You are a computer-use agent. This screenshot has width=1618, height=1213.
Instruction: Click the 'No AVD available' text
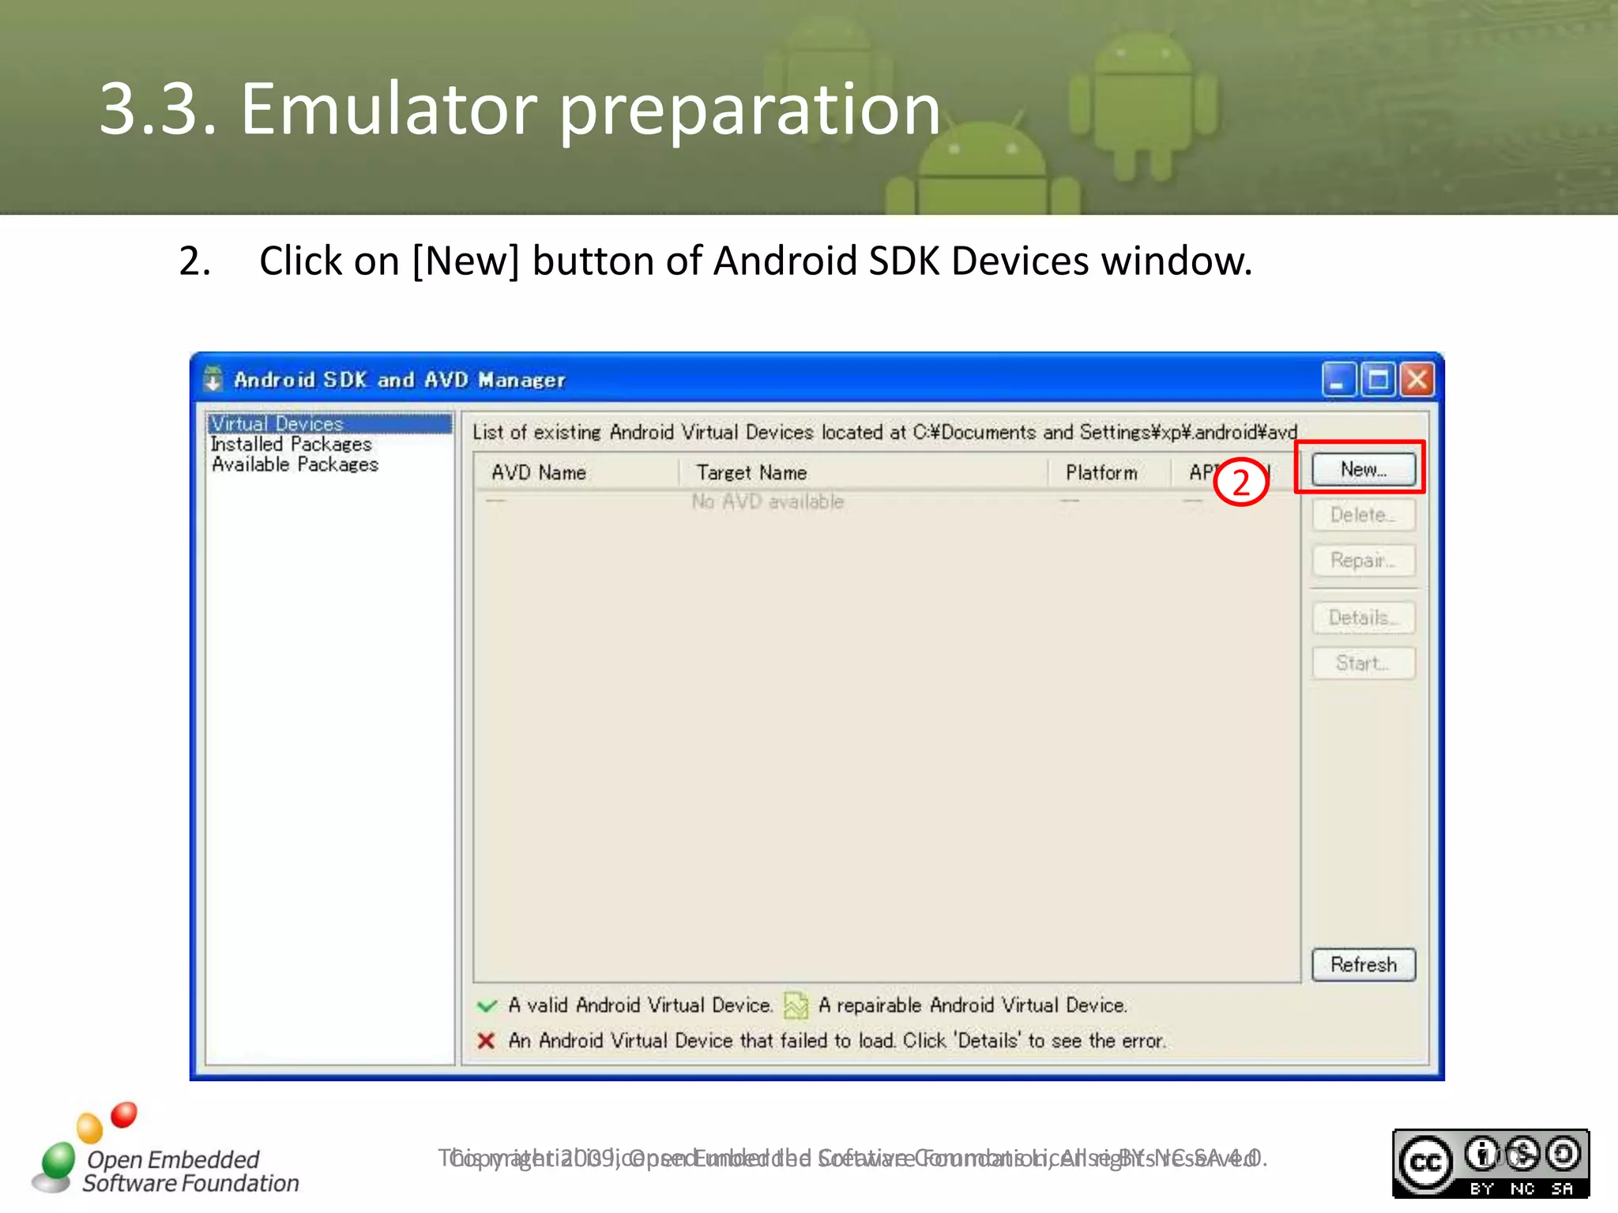pyautogui.click(x=768, y=501)
